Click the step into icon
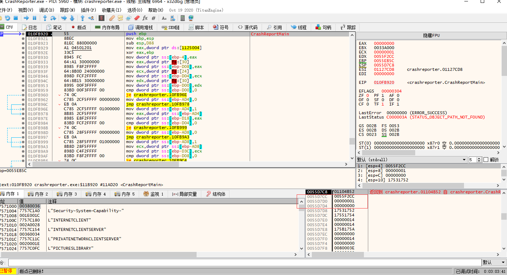The width and height of the screenshot is (507, 275). click(x=45, y=18)
